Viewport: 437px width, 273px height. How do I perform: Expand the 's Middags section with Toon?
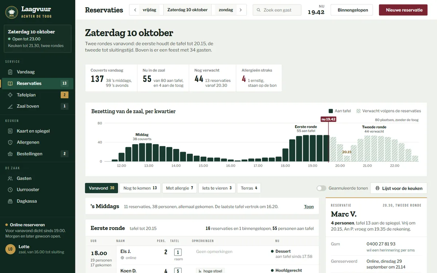click(309, 207)
